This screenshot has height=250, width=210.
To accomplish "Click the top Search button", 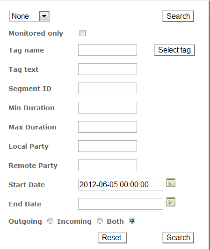I will [x=178, y=16].
